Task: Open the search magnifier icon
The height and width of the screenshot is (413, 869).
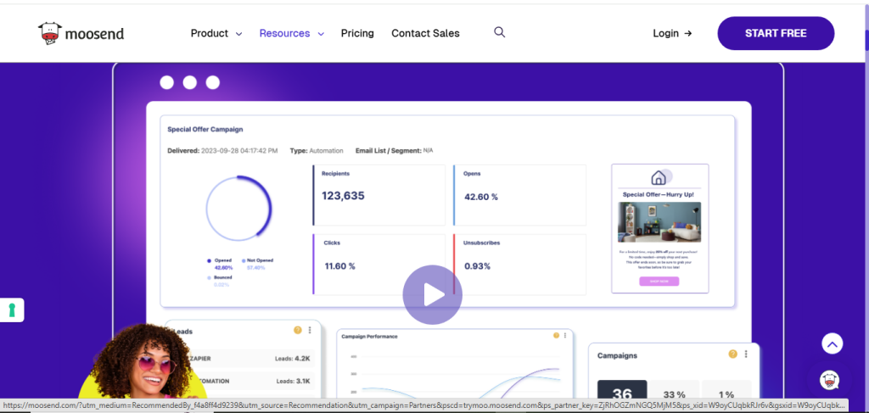Action: (499, 32)
